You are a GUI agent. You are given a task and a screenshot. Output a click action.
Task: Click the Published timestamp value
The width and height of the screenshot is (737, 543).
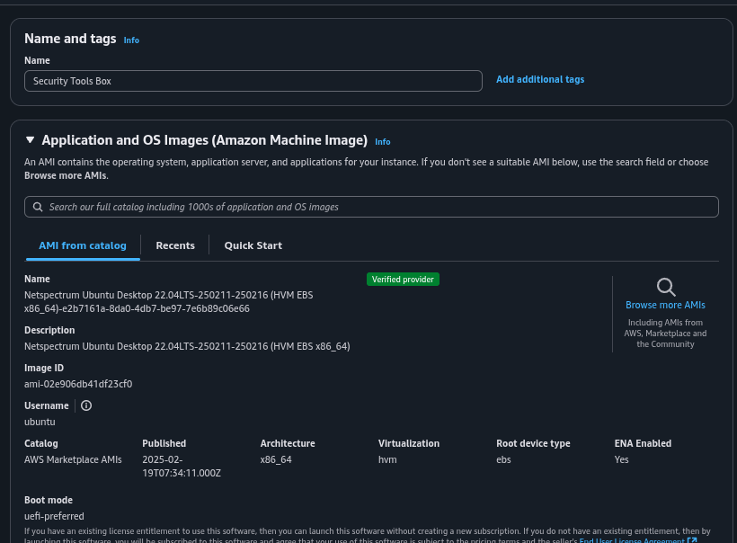click(x=181, y=466)
